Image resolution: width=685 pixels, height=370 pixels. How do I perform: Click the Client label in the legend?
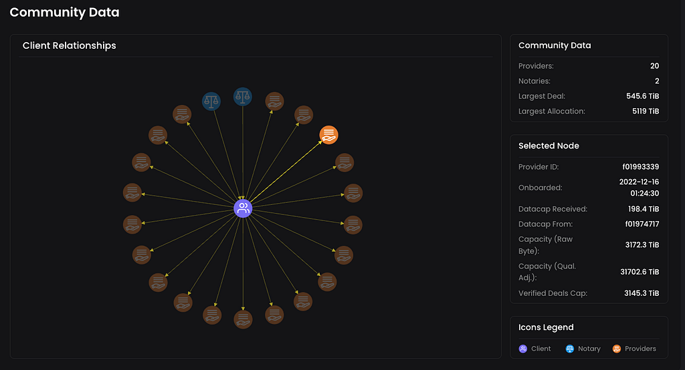541,349
